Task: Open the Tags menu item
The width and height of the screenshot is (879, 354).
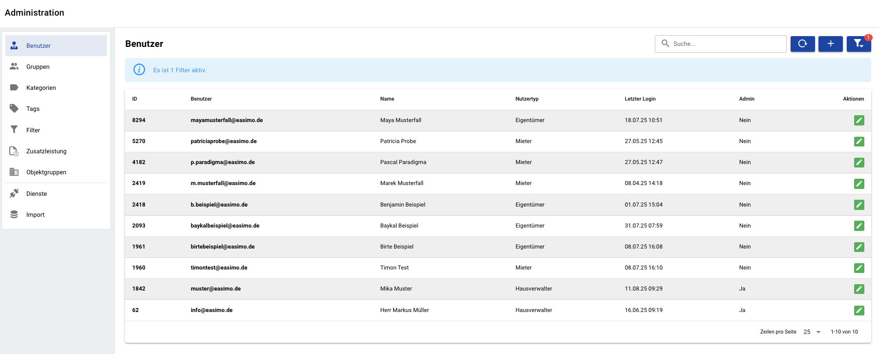Action: tap(56, 108)
